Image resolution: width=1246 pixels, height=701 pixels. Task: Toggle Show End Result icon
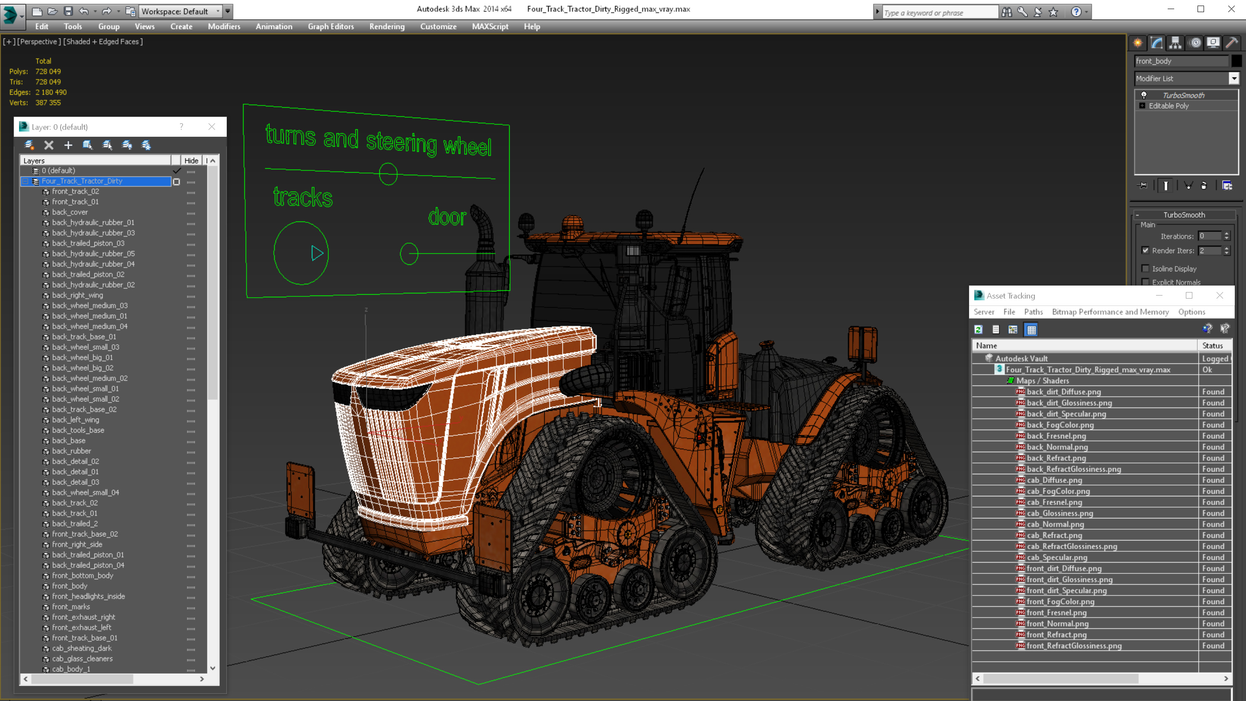pos(1166,185)
